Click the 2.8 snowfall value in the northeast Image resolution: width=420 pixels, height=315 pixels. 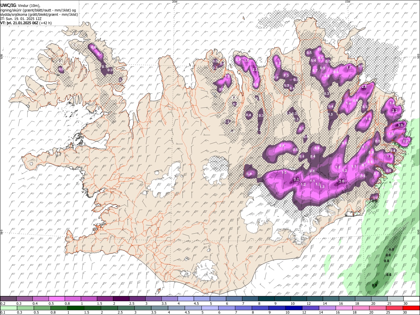364,87
